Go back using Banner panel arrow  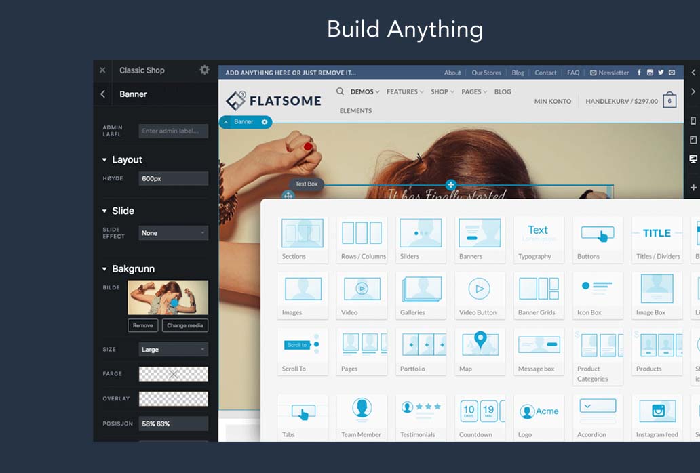point(103,94)
